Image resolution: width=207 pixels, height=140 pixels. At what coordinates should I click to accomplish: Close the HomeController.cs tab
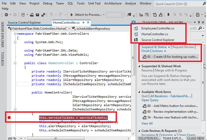pyautogui.click(x=88, y=23)
